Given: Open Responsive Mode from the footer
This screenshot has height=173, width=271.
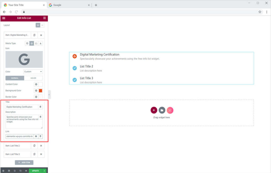Looking at the screenshot, I should click(x=20, y=171).
